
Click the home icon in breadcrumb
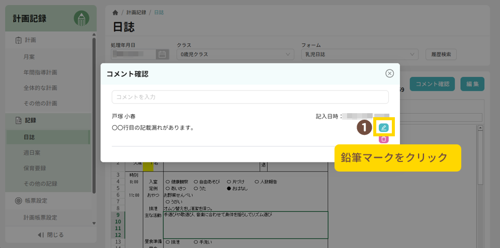click(115, 12)
